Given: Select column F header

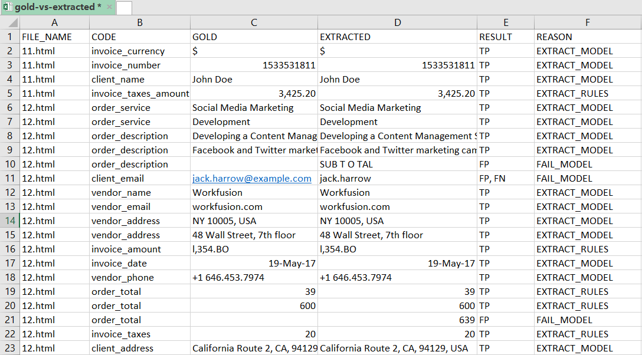Looking at the screenshot, I should (x=588, y=22).
